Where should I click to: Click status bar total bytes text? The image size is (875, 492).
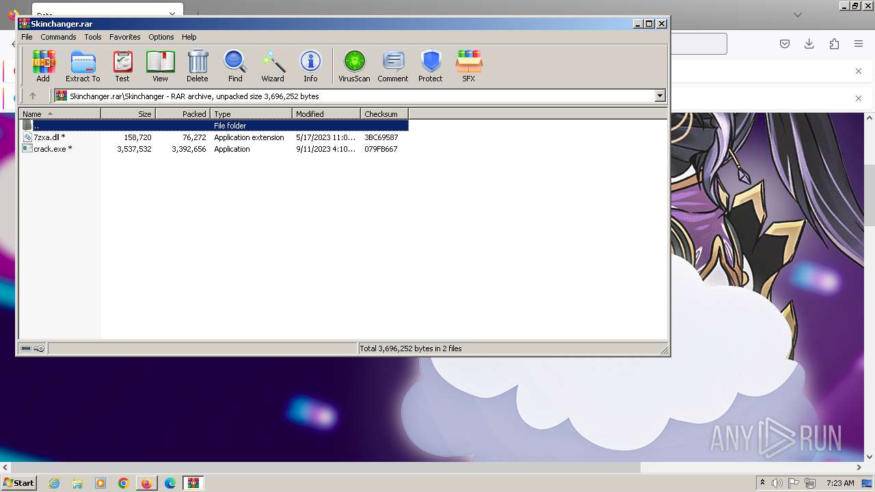[x=411, y=348]
